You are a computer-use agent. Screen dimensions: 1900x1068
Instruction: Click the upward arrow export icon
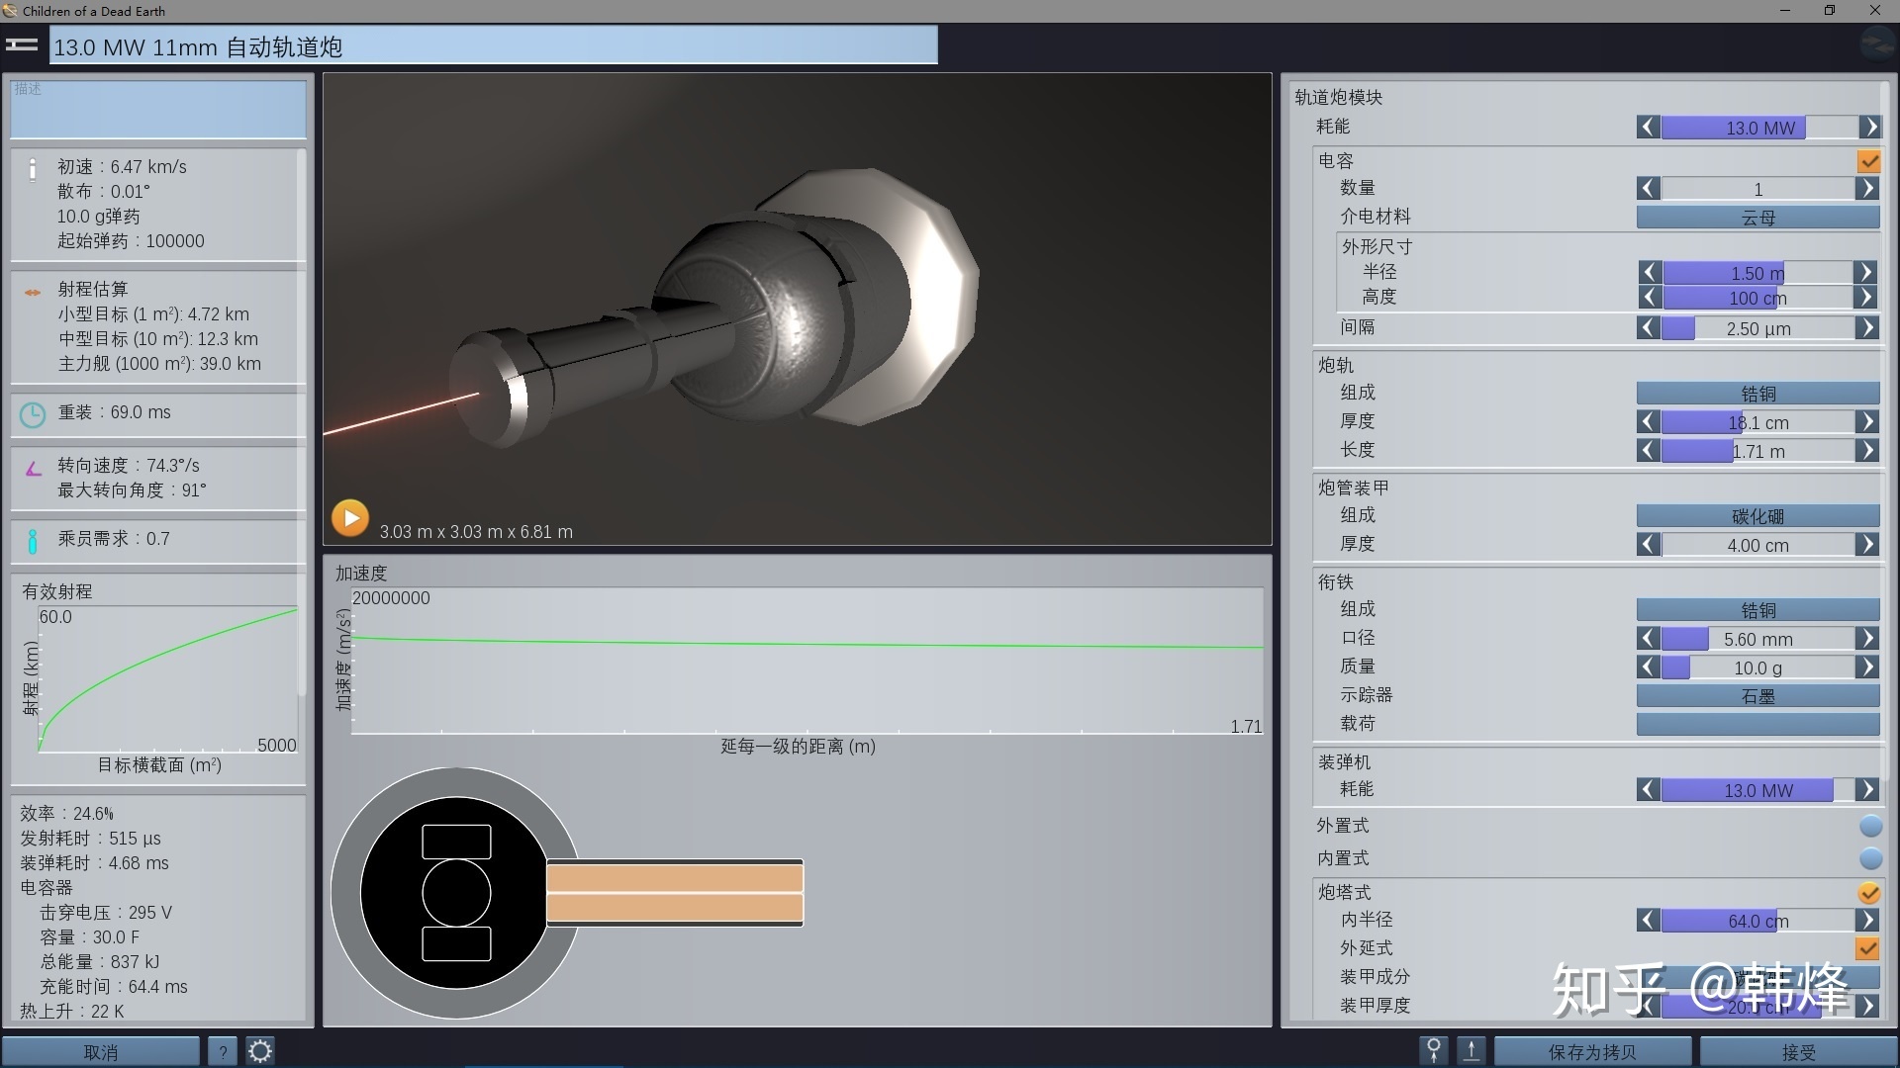click(x=1472, y=1050)
